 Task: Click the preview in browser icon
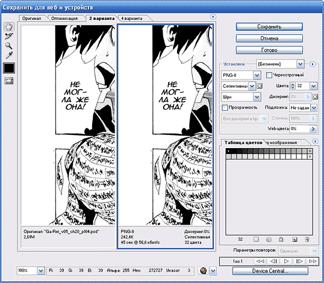pyautogui.click(x=204, y=270)
